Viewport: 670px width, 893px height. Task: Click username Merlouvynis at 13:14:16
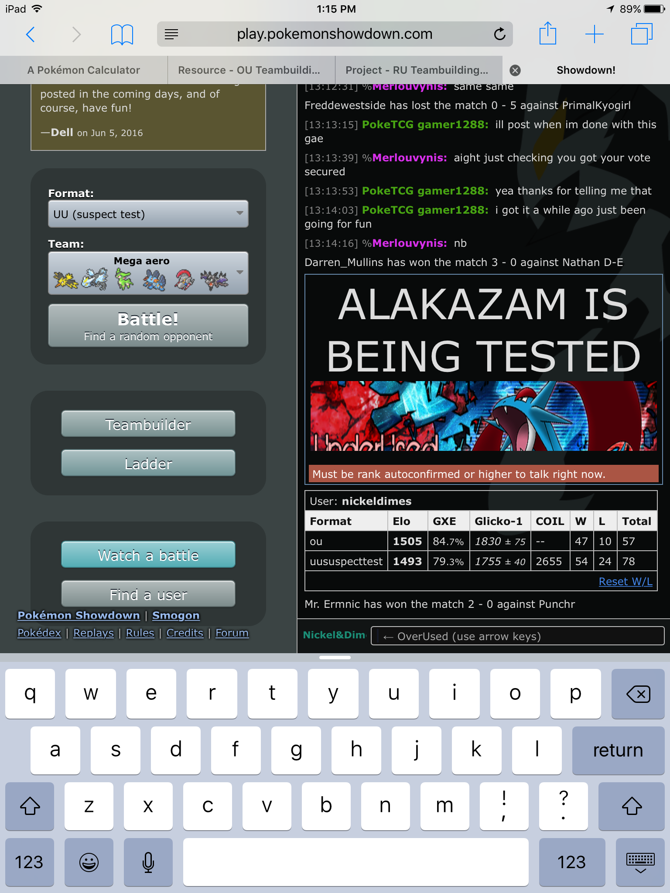[x=409, y=243]
